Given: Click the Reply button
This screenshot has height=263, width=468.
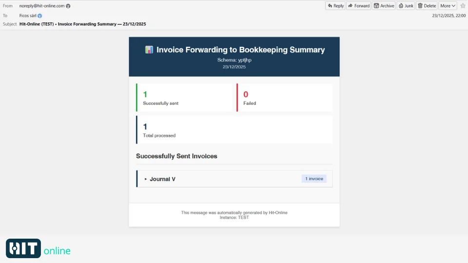Looking at the screenshot, I should (335, 6).
